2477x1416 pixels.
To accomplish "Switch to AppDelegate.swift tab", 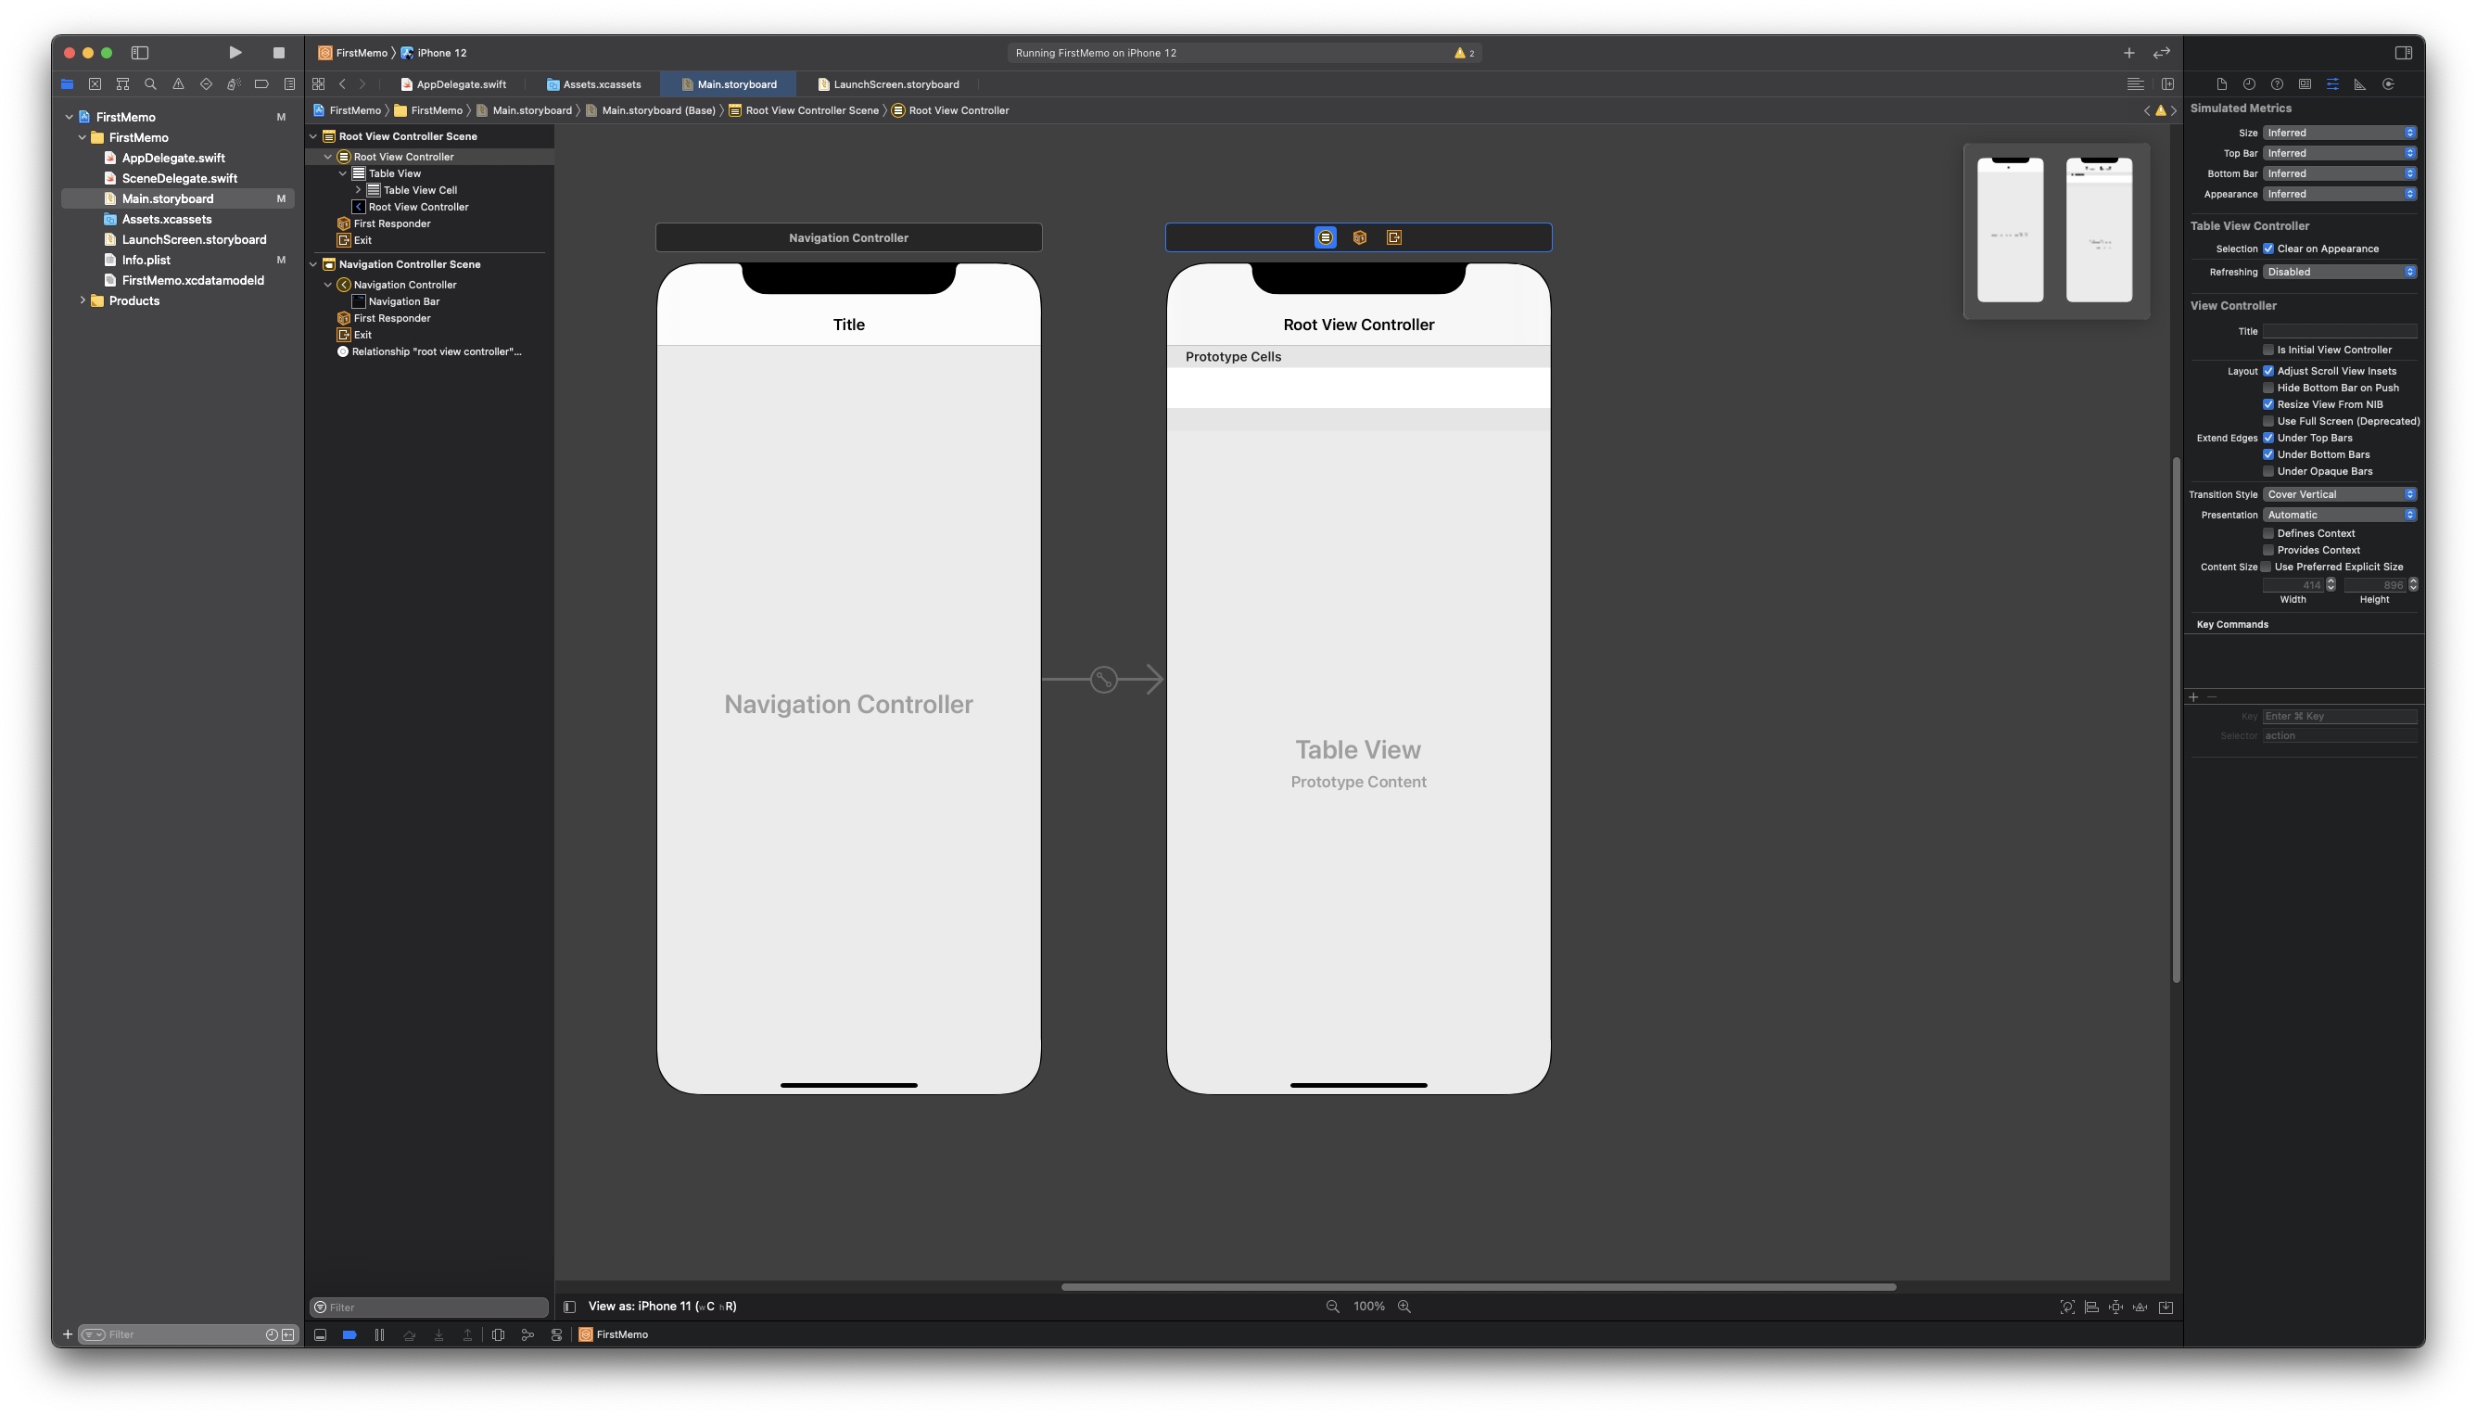I will 460,84.
